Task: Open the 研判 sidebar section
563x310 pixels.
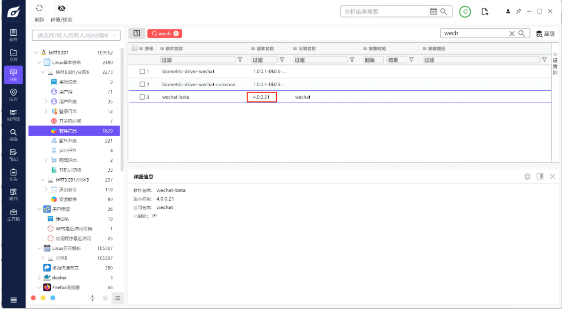Action: pyautogui.click(x=13, y=194)
